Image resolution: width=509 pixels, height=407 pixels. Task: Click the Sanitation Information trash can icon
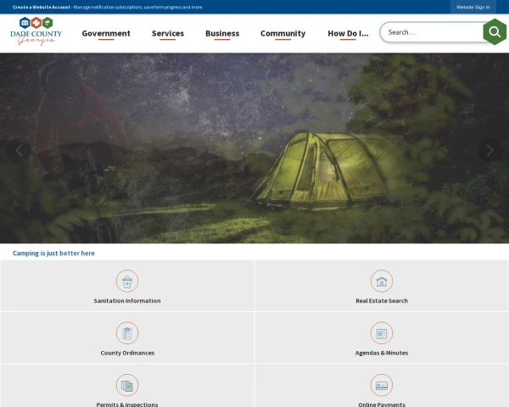coord(127,281)
